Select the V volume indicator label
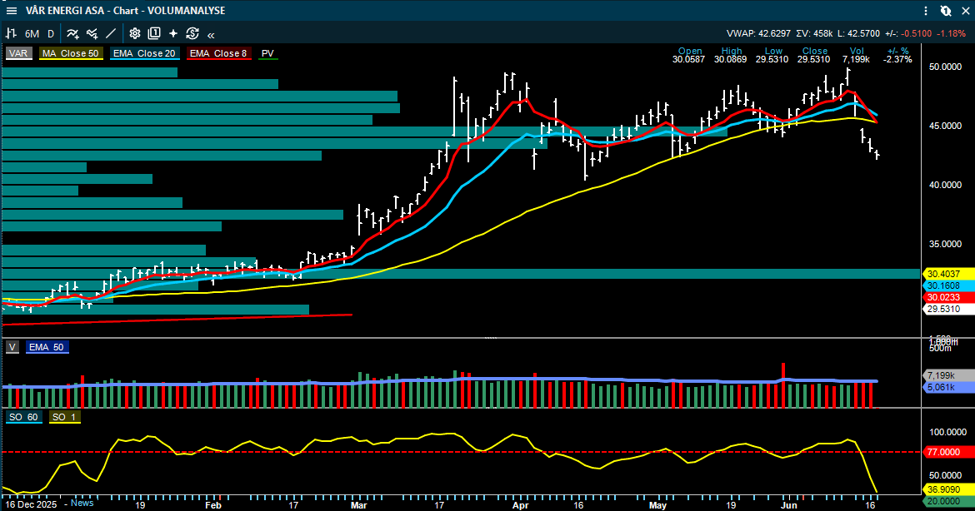The height and width of the screenshot is (511, 975). [12, 347]
